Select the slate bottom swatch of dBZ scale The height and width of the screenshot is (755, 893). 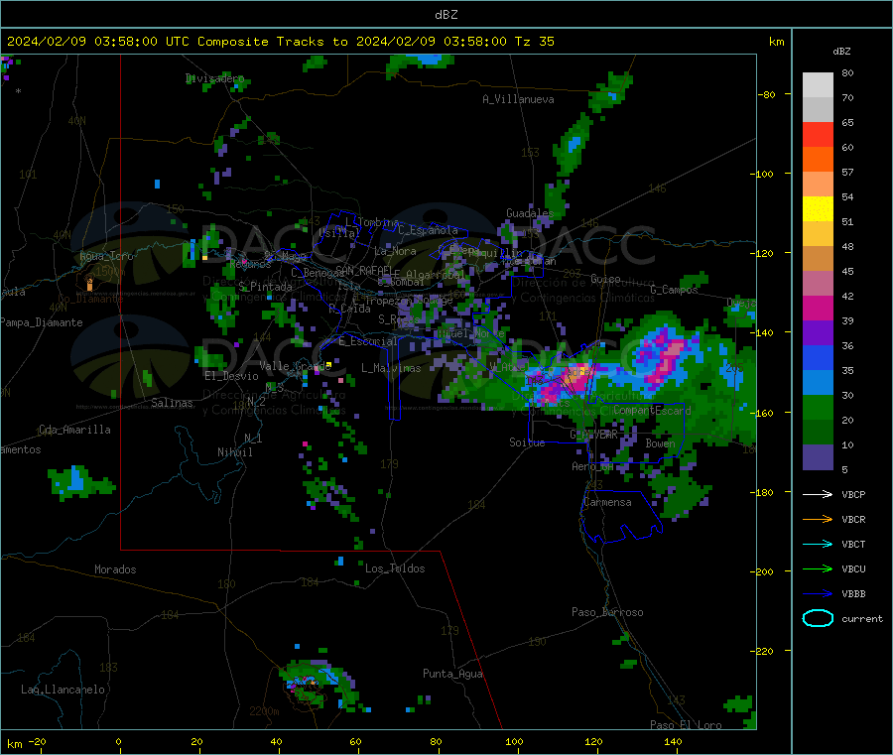818,457
